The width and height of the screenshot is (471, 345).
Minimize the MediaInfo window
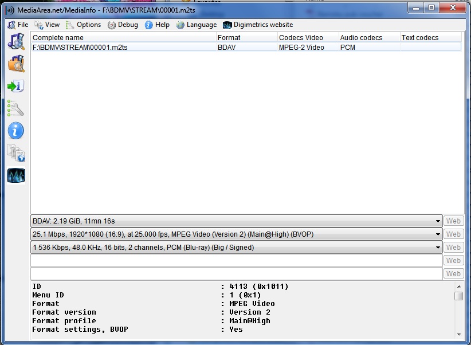click(x=416, y=8)
